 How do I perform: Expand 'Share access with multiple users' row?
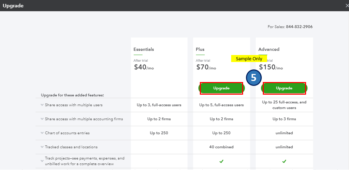pos(42,105)
